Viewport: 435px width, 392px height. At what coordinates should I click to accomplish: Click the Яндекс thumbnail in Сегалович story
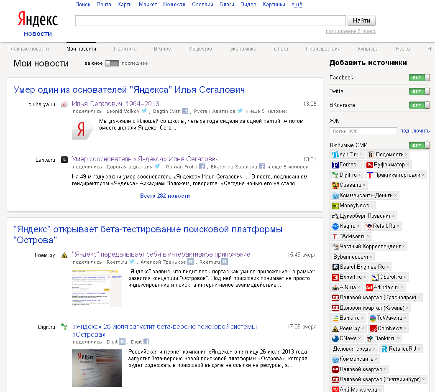pyautogui.click(x=82, y=129)
